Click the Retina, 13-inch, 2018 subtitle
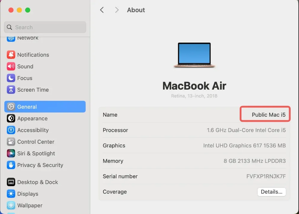 tap(194, 96)
